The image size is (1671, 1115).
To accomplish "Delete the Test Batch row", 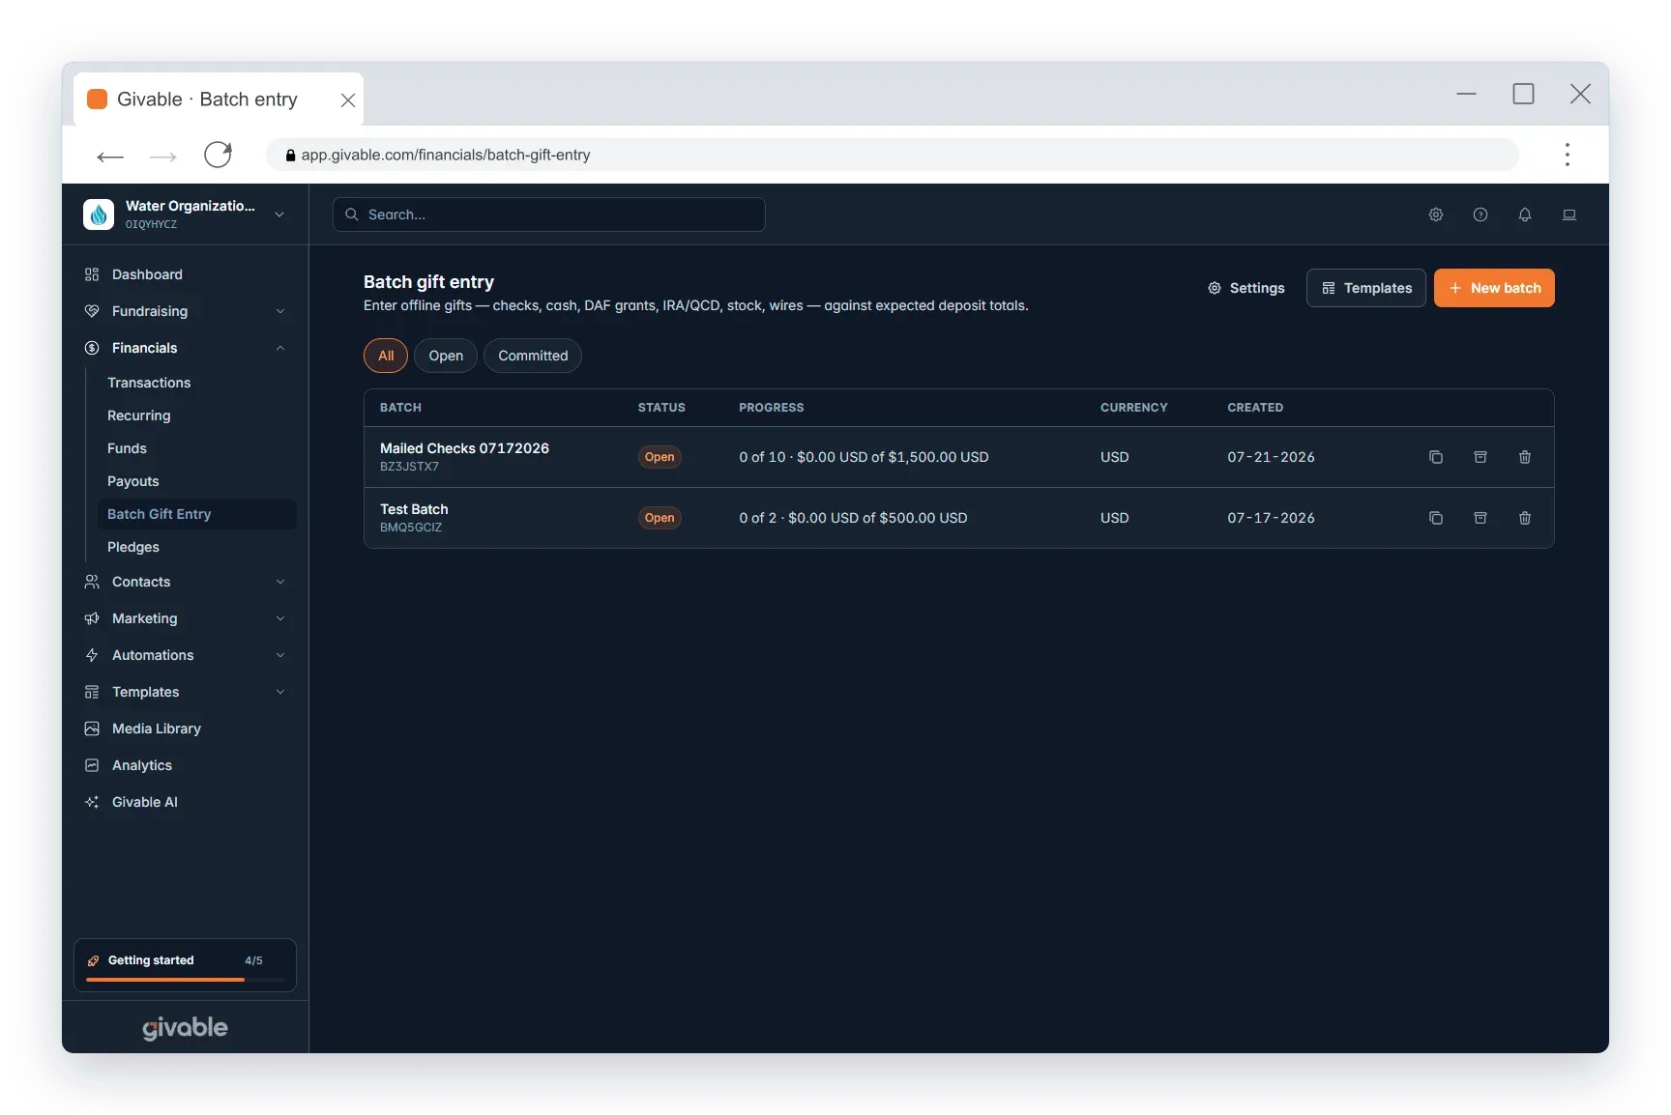I will 1525,518.
